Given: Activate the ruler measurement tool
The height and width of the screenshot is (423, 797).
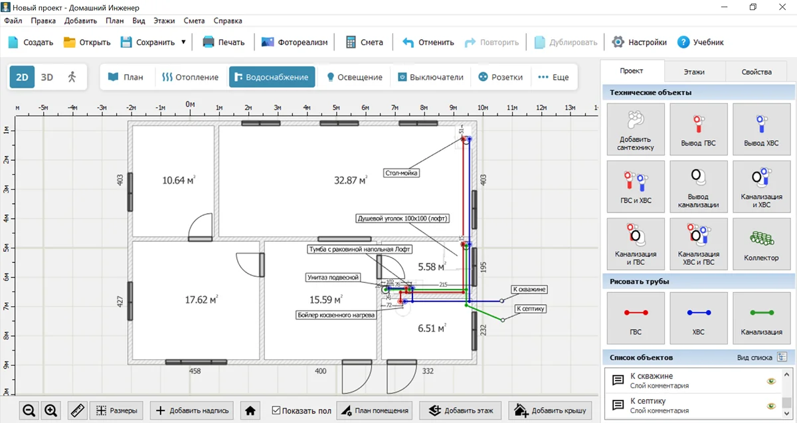Looking at the screenshot, I should coord(78,410).
